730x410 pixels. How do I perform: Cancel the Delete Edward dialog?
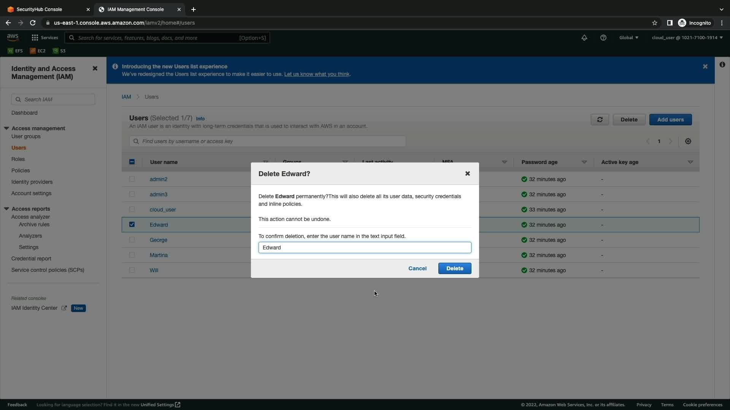(x=417, y=268)
